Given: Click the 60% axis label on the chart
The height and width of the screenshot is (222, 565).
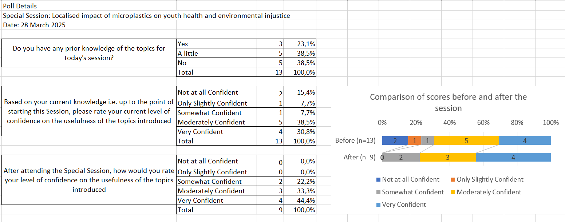Looking at the screenshot, I should coord(483,123).
